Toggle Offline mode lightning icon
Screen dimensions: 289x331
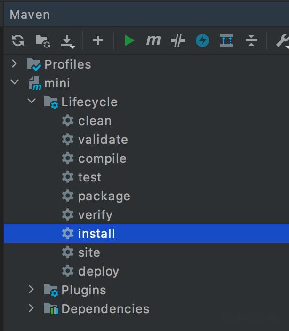202,40
